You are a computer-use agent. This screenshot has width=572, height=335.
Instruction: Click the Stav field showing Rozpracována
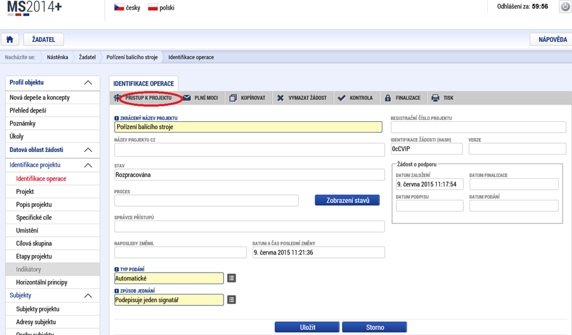[x=249, y=174]
